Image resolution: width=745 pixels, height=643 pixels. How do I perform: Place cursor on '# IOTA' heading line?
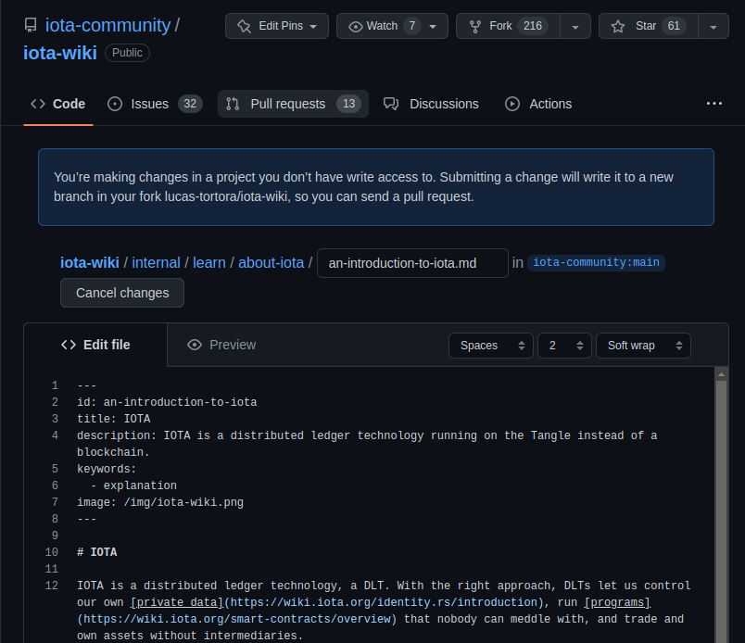pyautogui.click(x=97, y=552)
